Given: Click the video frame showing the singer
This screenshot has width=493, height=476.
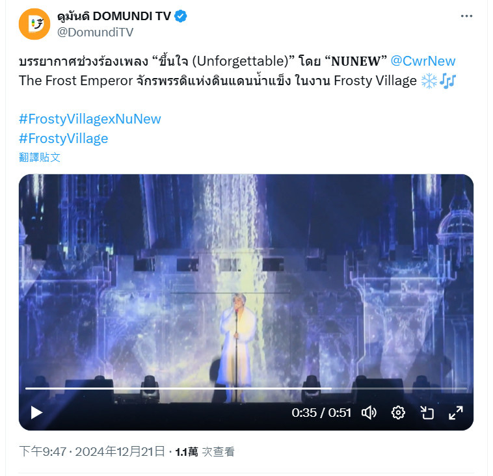Looking at the screenshot, I should click(246, 283).
